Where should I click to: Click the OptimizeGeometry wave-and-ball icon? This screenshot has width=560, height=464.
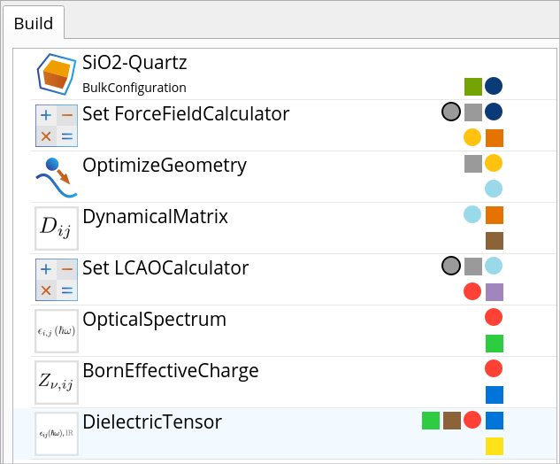(x=57, y=177)
